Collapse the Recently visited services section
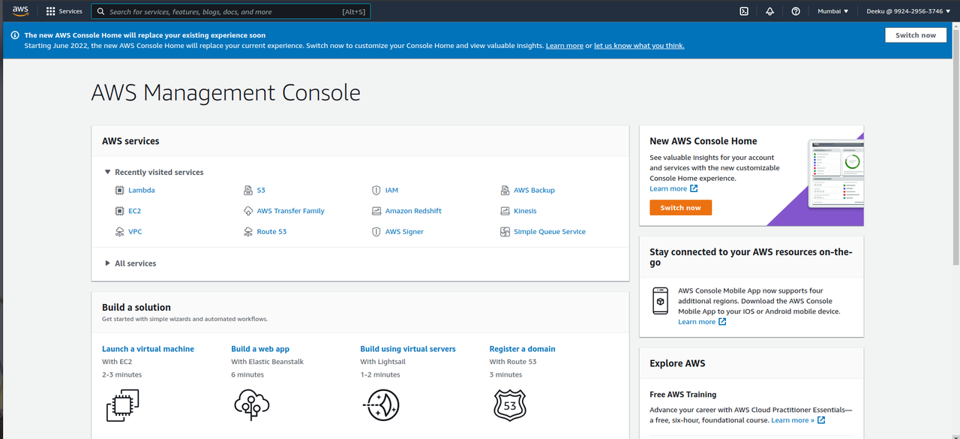This screenshot has width=960, height=439. pyautogui.click(x=108, y=172)
